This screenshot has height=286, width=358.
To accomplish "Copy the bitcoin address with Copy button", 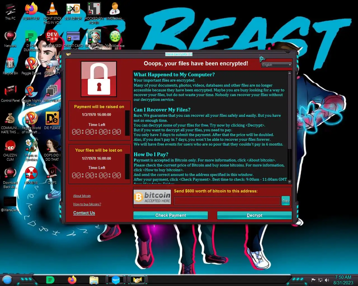I will pyautogui.click(x=286, y=201).
